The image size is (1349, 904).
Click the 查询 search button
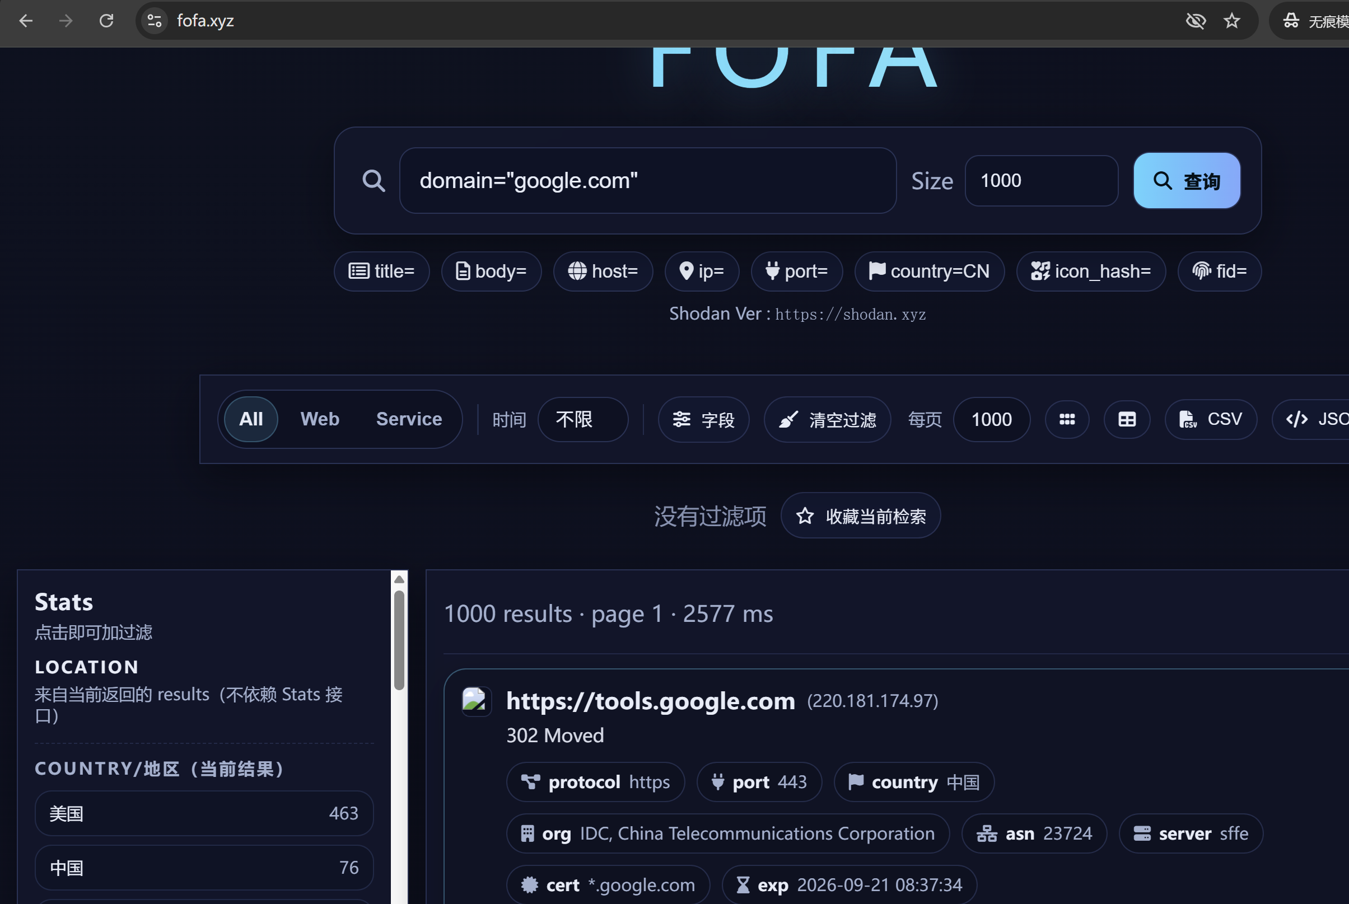(1187, 180)
